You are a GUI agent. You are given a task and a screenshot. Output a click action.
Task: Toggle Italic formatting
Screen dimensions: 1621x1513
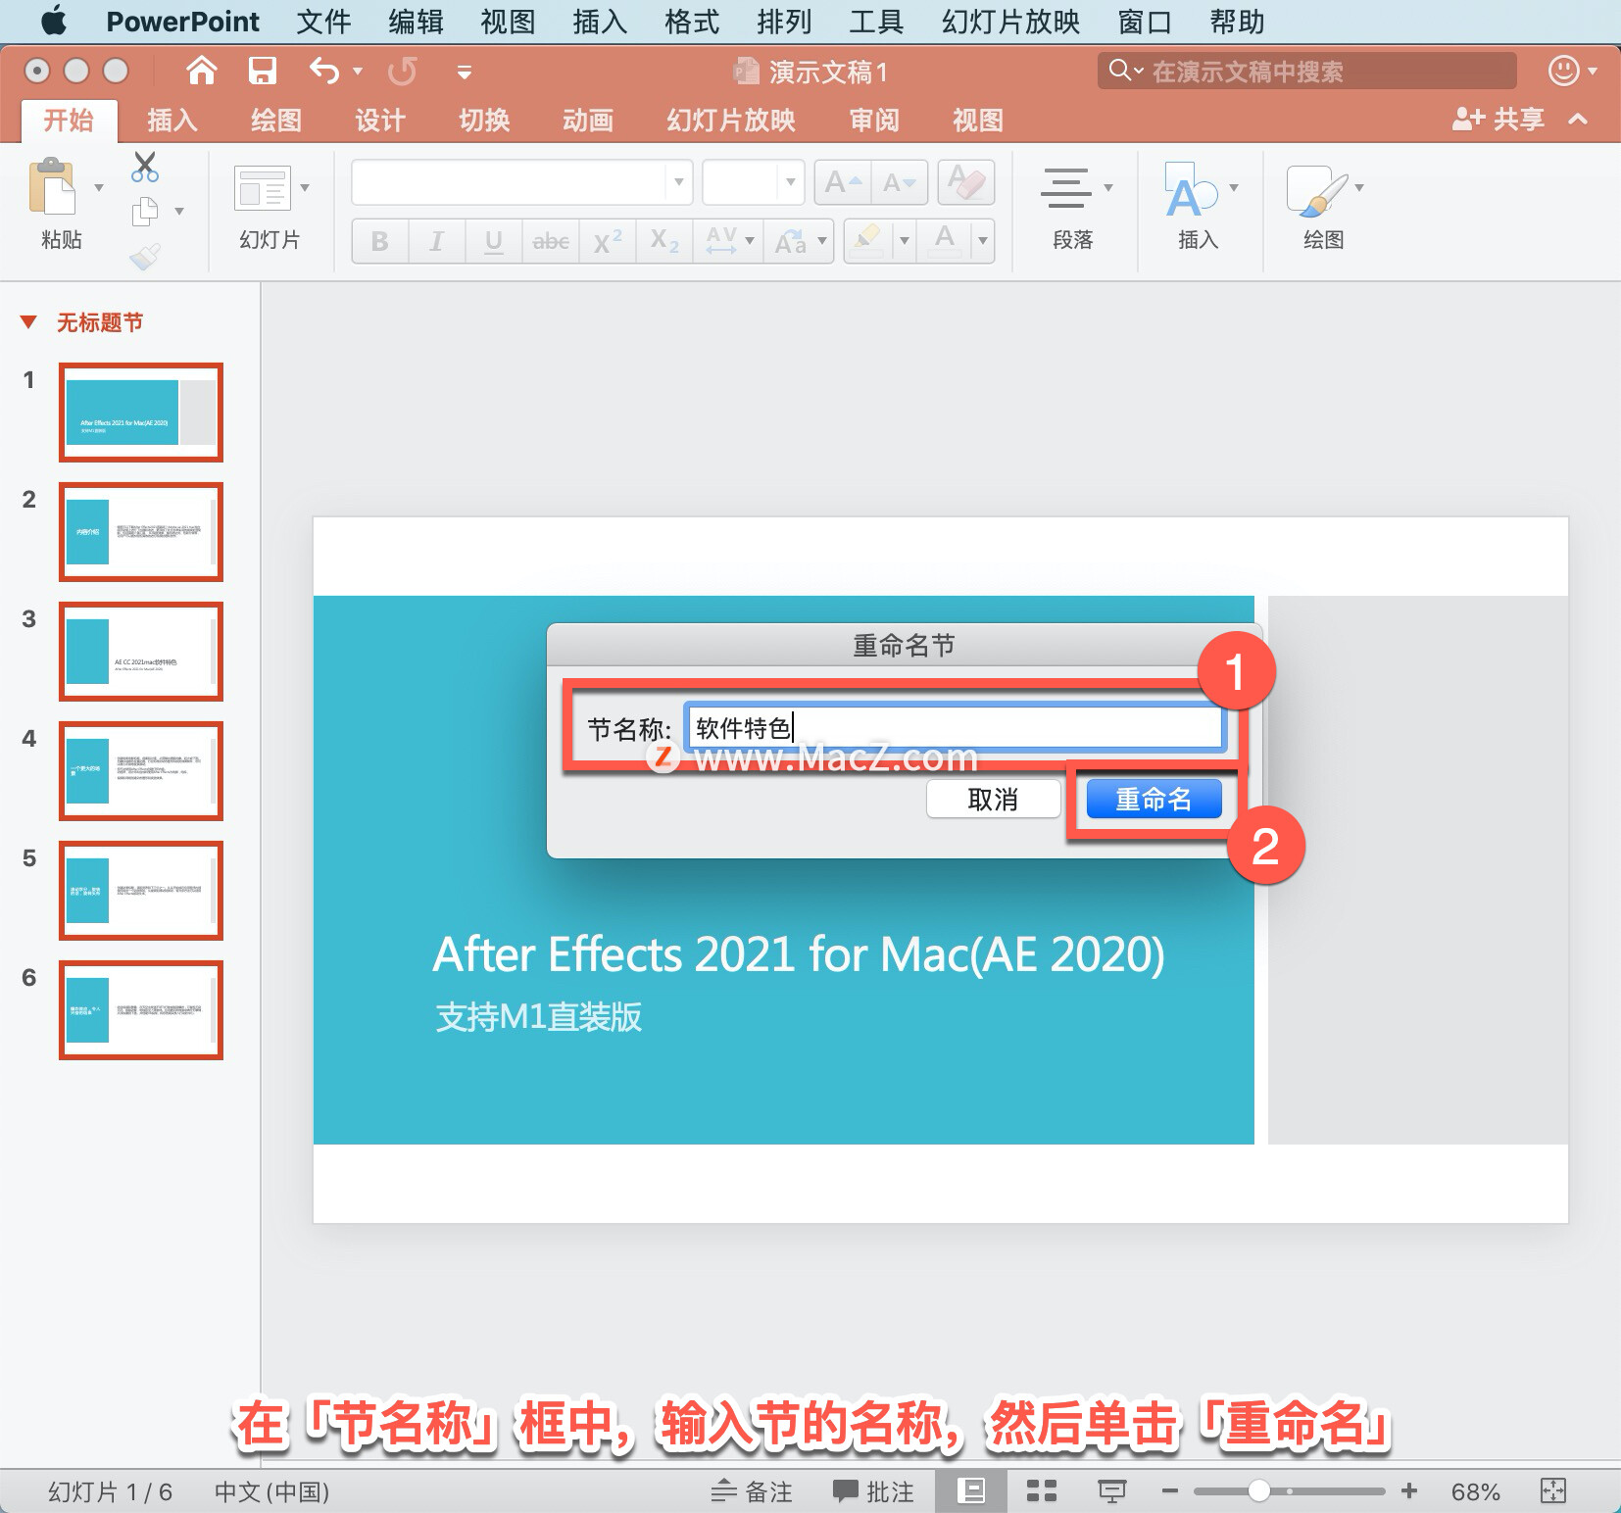coord(437,241)
